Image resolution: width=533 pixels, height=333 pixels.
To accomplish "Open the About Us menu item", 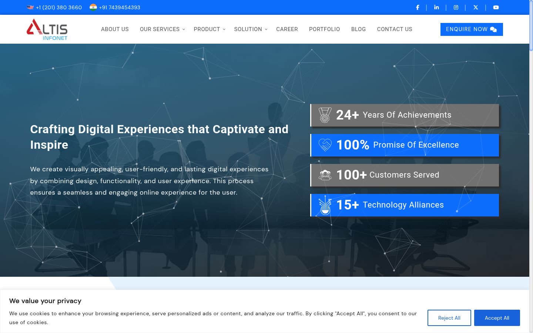I will 115,29.
